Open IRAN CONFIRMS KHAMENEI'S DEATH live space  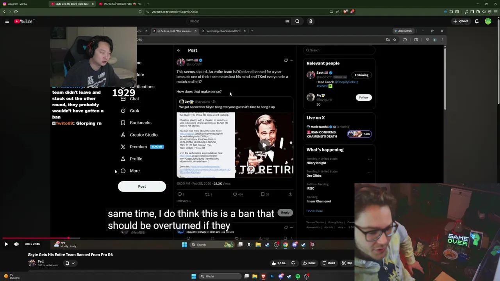321,134
